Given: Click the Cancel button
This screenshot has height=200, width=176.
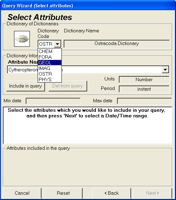Looking at the screenshot, I should (x=22, y=193).
